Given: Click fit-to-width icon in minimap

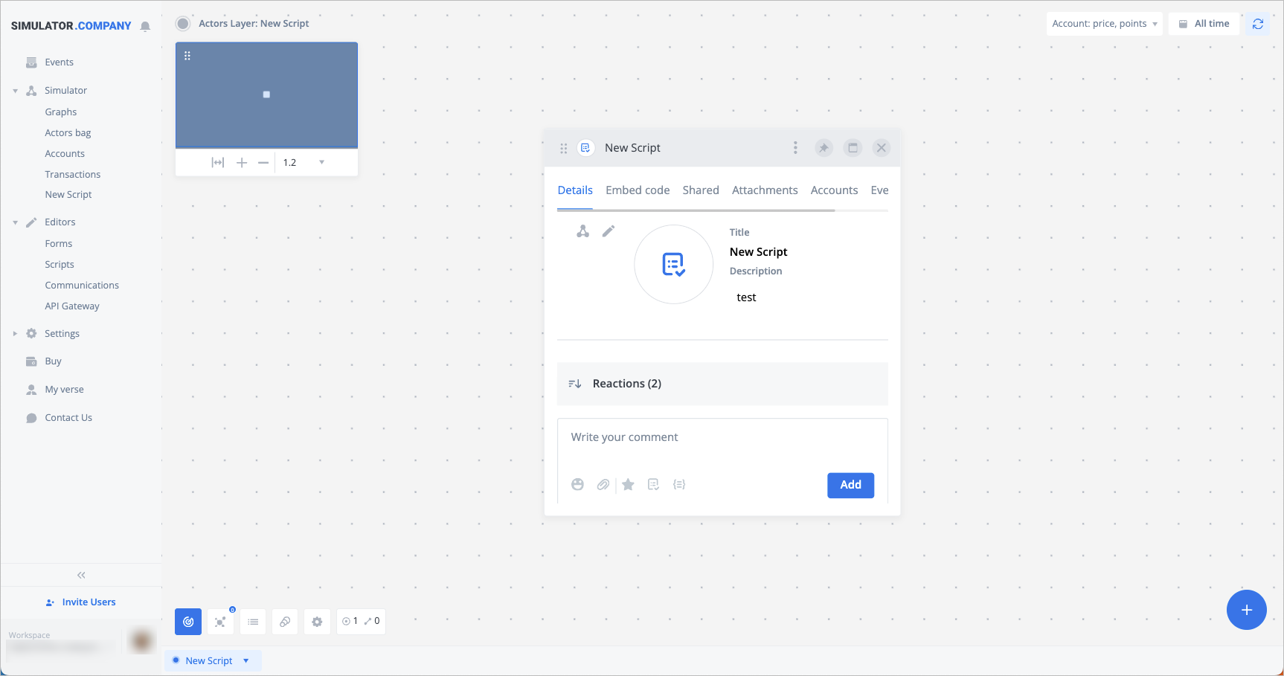Looking at the screenshot, I should 218,162.
